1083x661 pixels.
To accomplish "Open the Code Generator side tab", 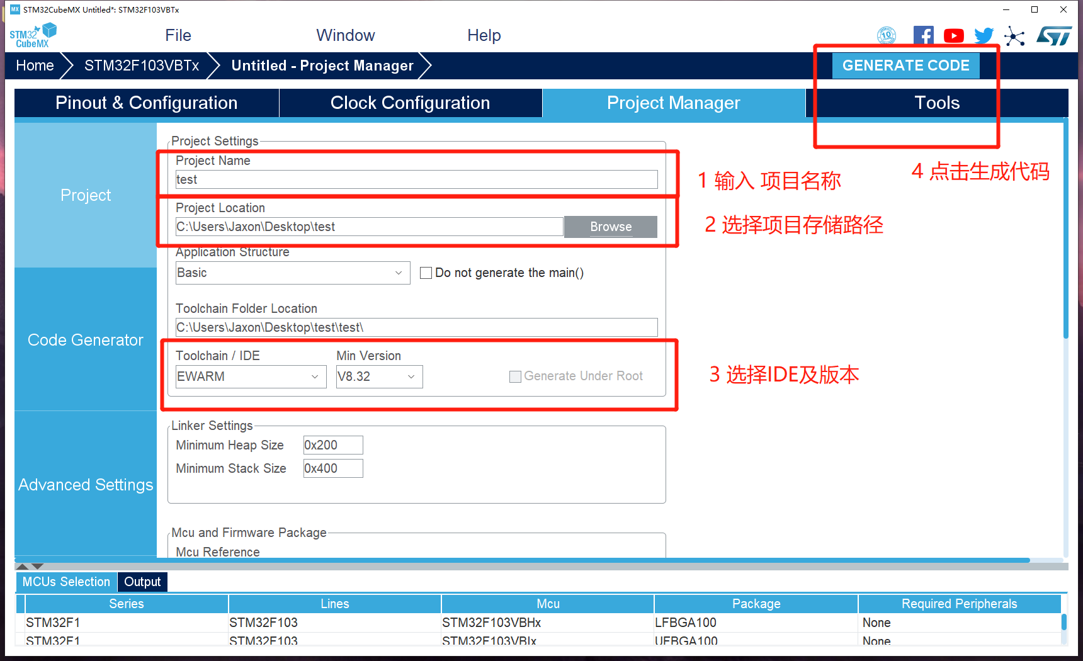I will (86, 340).
